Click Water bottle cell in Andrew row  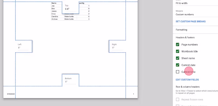[x=69, y=19]
